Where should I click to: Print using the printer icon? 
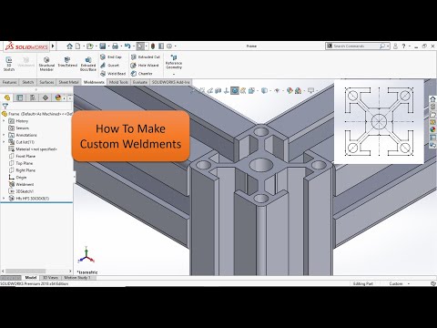(x=115, y=46)
